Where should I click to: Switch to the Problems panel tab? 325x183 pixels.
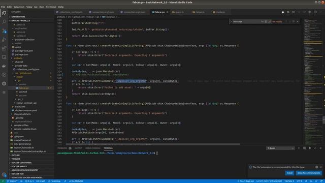(64, 148)
